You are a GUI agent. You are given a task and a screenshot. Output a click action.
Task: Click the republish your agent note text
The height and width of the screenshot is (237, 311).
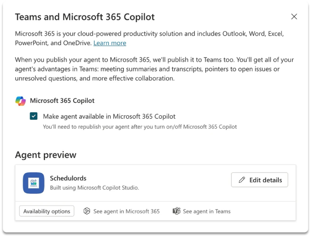(140, 126)
